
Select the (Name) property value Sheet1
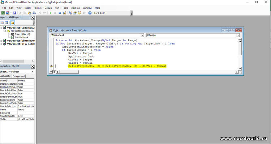26,80
